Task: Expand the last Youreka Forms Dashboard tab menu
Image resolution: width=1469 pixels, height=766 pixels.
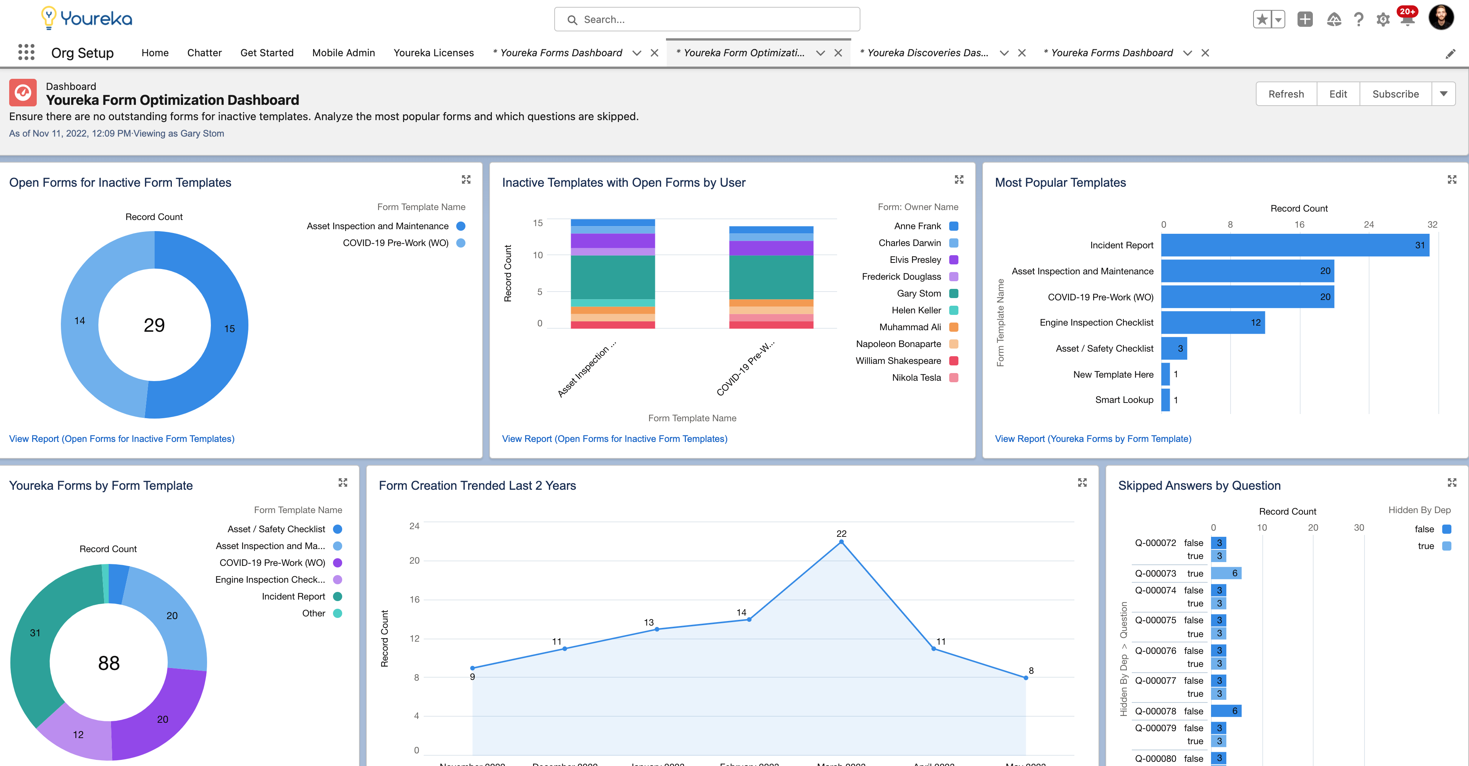Action: (1187, 53)
